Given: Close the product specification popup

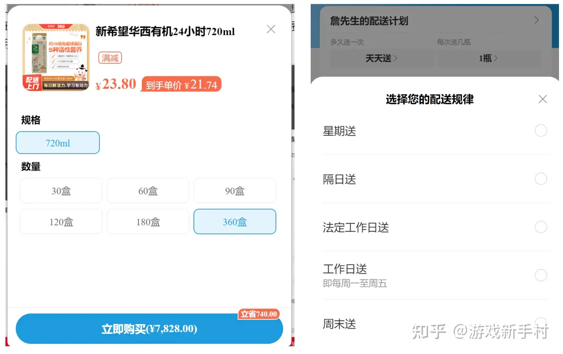Looking at the screenshot, I should 271,29.
